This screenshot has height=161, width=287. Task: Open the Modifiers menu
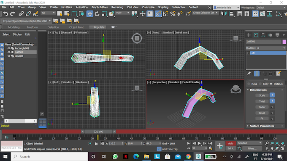coord(67,8)
